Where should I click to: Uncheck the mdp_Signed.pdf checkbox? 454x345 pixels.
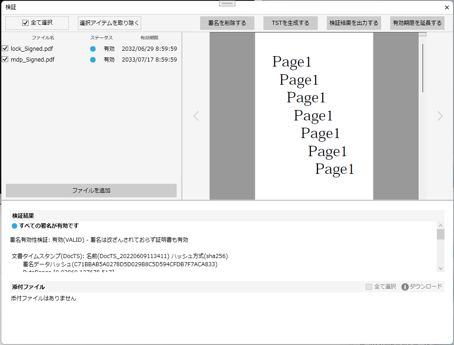click(5, 59)
